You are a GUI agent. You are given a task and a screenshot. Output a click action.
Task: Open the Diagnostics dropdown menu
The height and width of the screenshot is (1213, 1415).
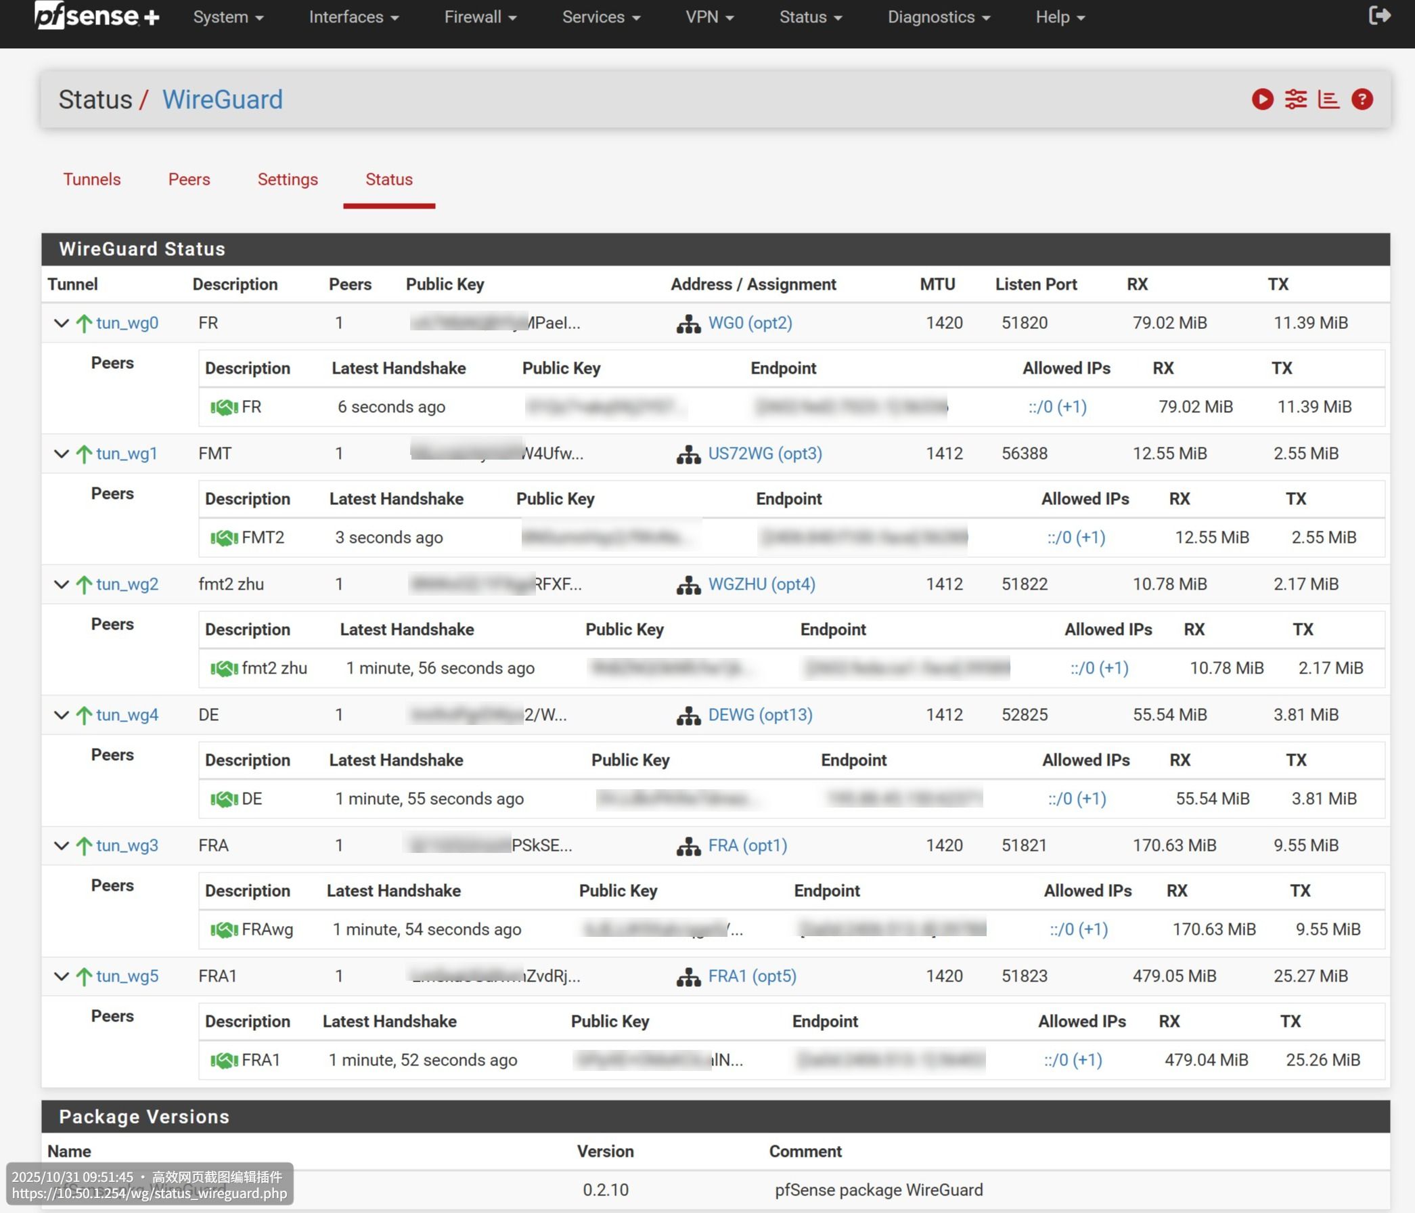click(x=939, y=17)
